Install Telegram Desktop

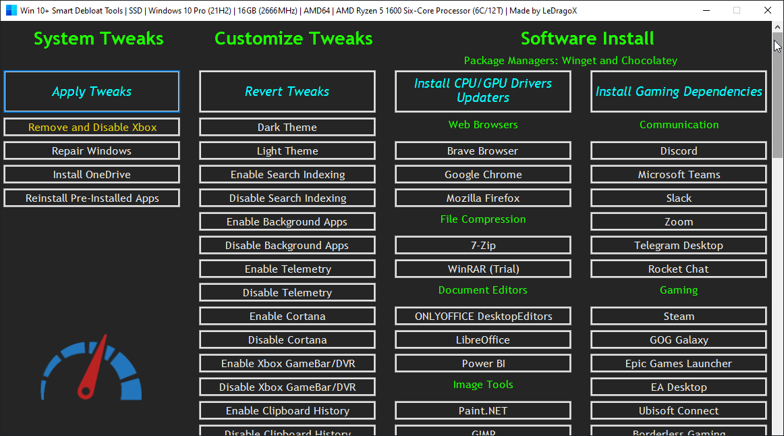[x=679, y=245]
